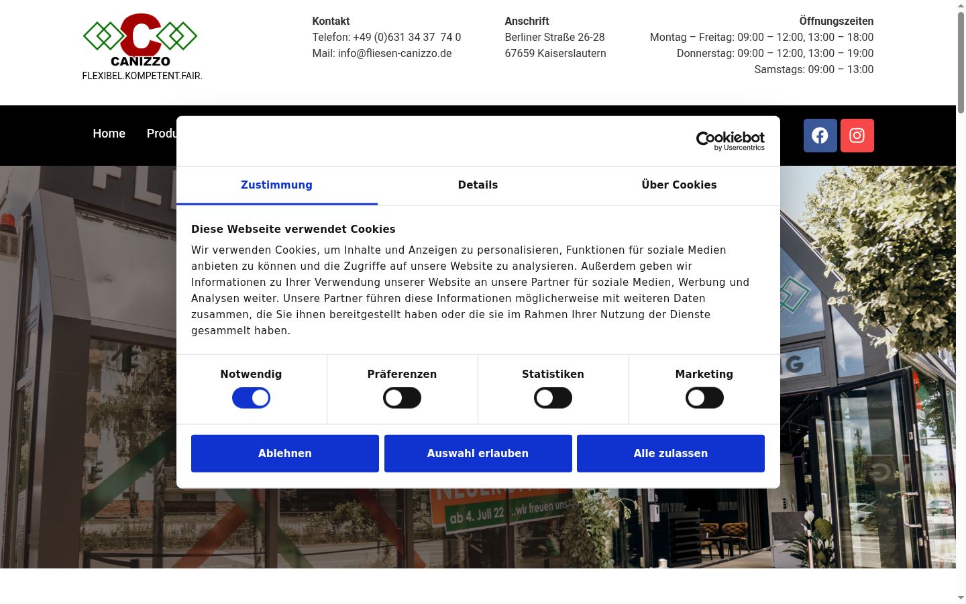966x604 pixels.
Task: Click the 'Kontakt' heading
Action: pyautogui.click(x=331, y=21)
